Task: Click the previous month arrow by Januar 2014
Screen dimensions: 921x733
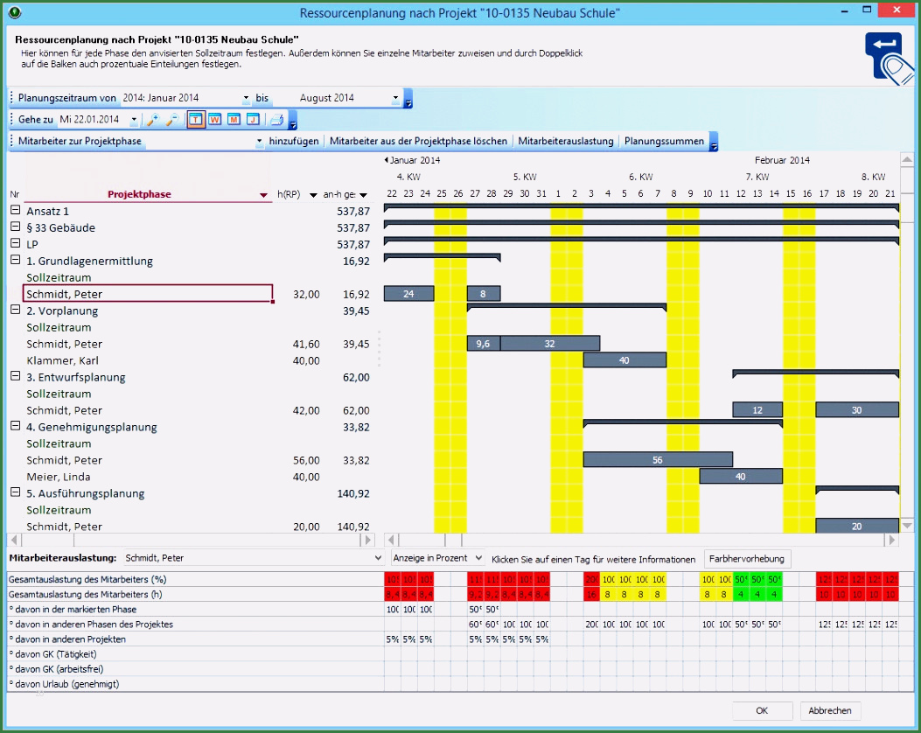Action: click(x=386, y=160)
